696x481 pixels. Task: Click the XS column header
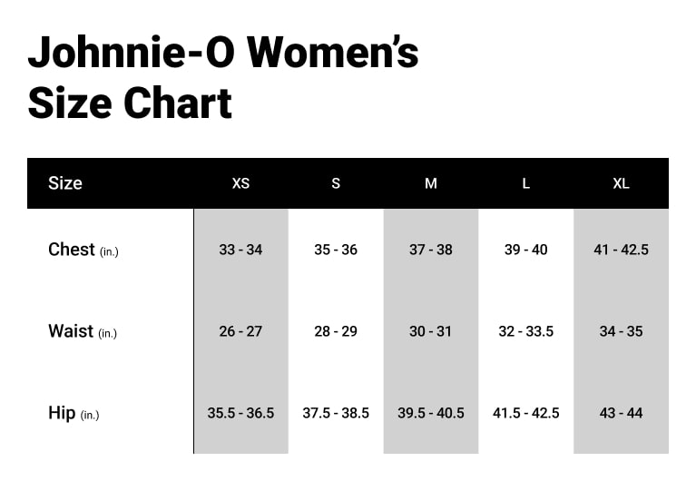tap(240, 183)
